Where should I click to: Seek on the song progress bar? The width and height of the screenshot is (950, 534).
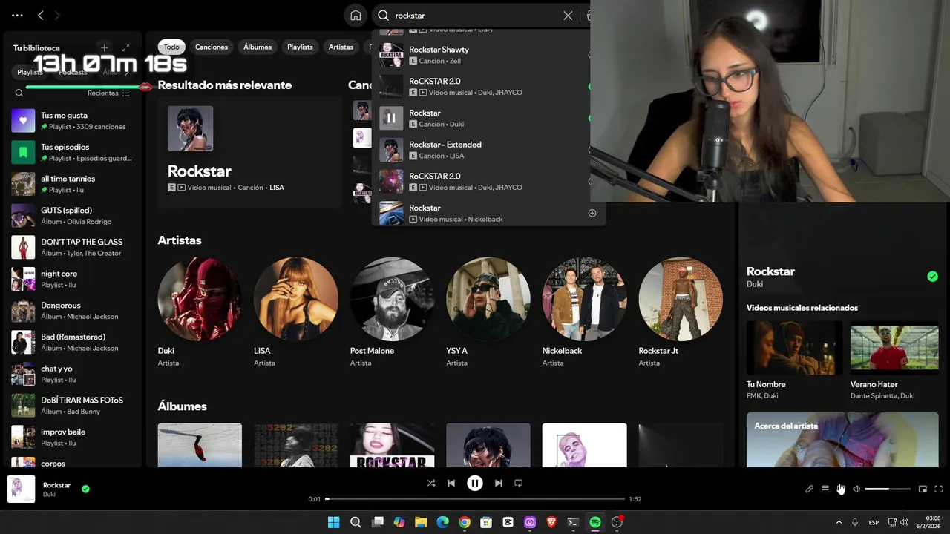475,499
